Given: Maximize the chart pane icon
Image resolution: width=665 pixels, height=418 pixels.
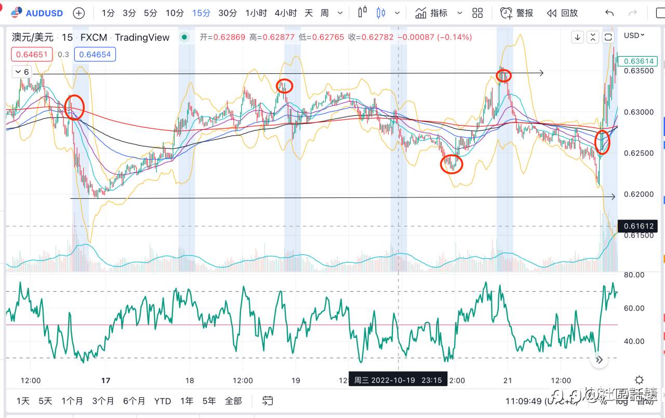Looking at the screenshot, I should coord(608,37).
